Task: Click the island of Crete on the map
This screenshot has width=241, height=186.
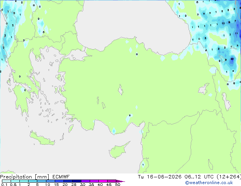Action: [42, 139]
